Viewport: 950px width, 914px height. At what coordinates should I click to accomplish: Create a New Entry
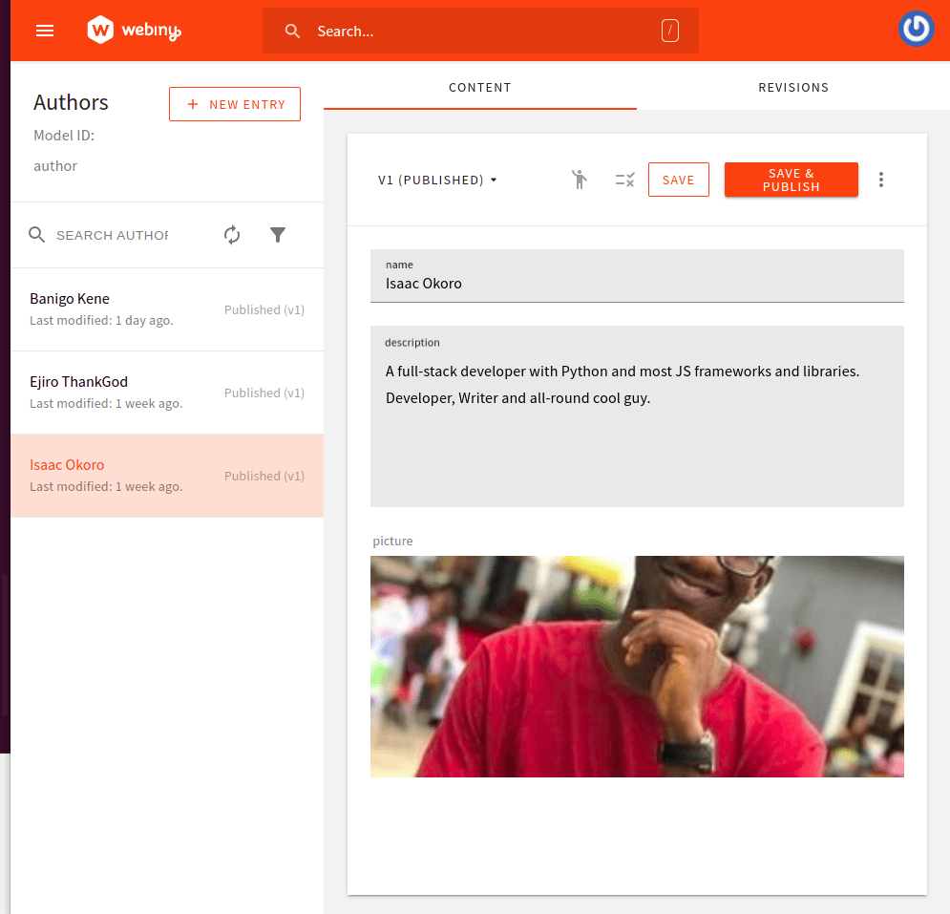(235, 104)
